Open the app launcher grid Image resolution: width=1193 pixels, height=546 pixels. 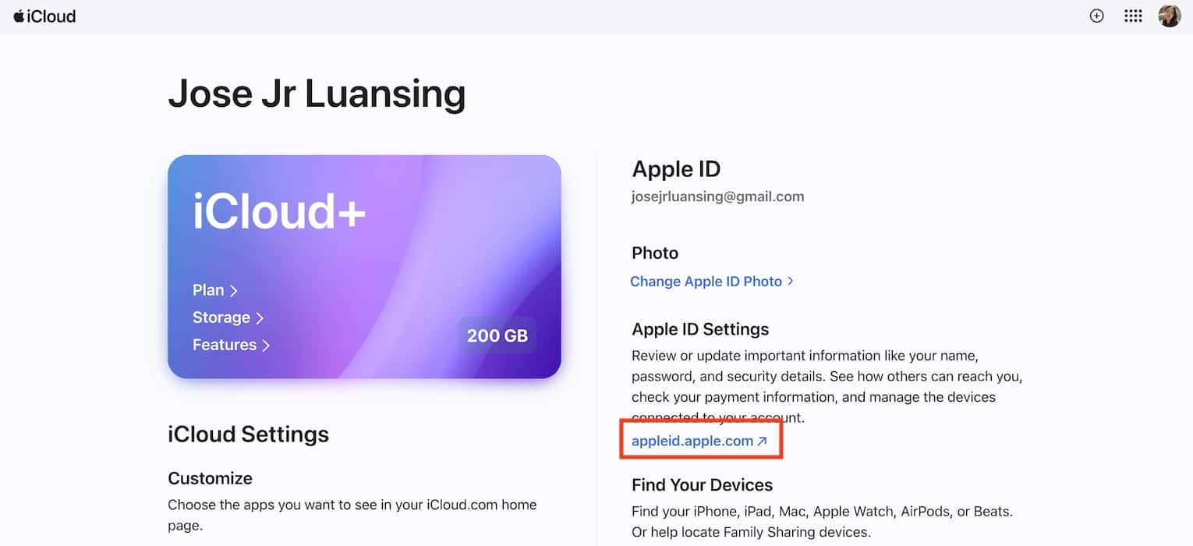tap(1133, 16)
